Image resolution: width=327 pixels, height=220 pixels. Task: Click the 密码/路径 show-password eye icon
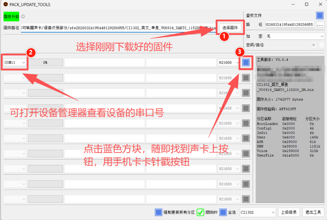click(x=313, y=45)
